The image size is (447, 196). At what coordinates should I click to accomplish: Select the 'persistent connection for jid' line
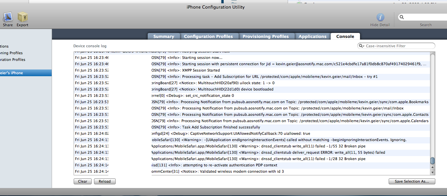tap(252, 64)
